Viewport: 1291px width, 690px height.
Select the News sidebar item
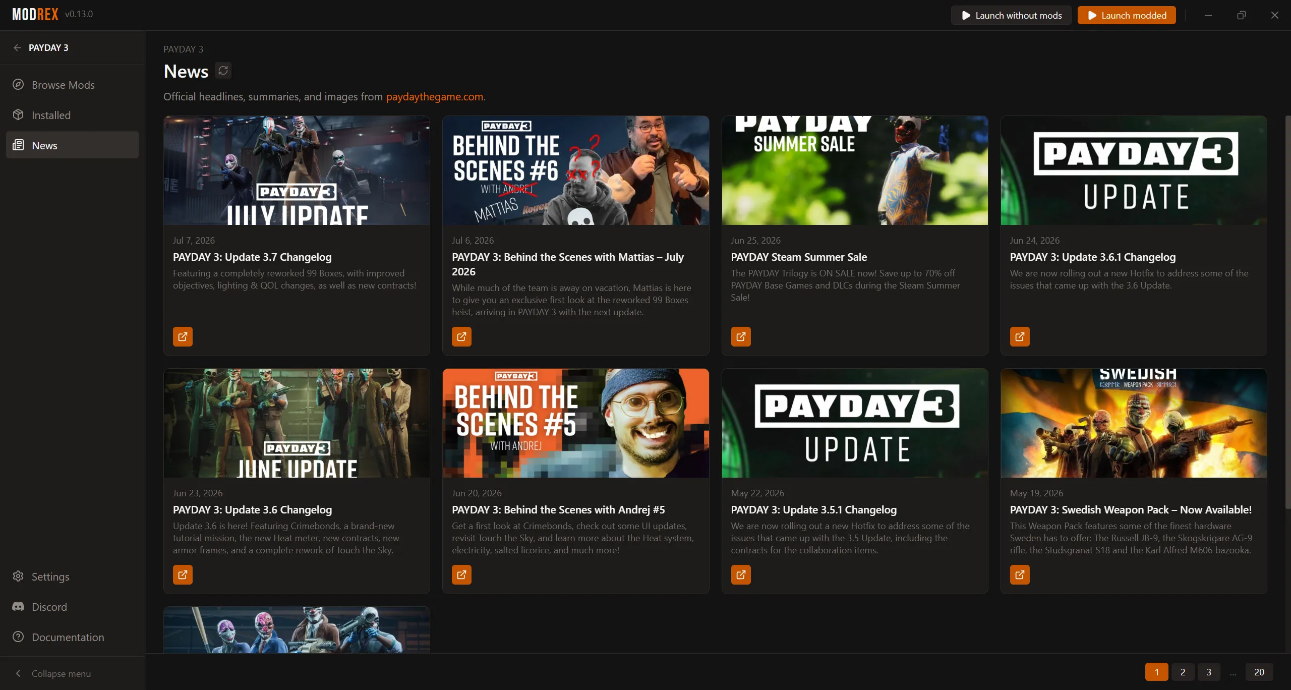click(72, 145)
